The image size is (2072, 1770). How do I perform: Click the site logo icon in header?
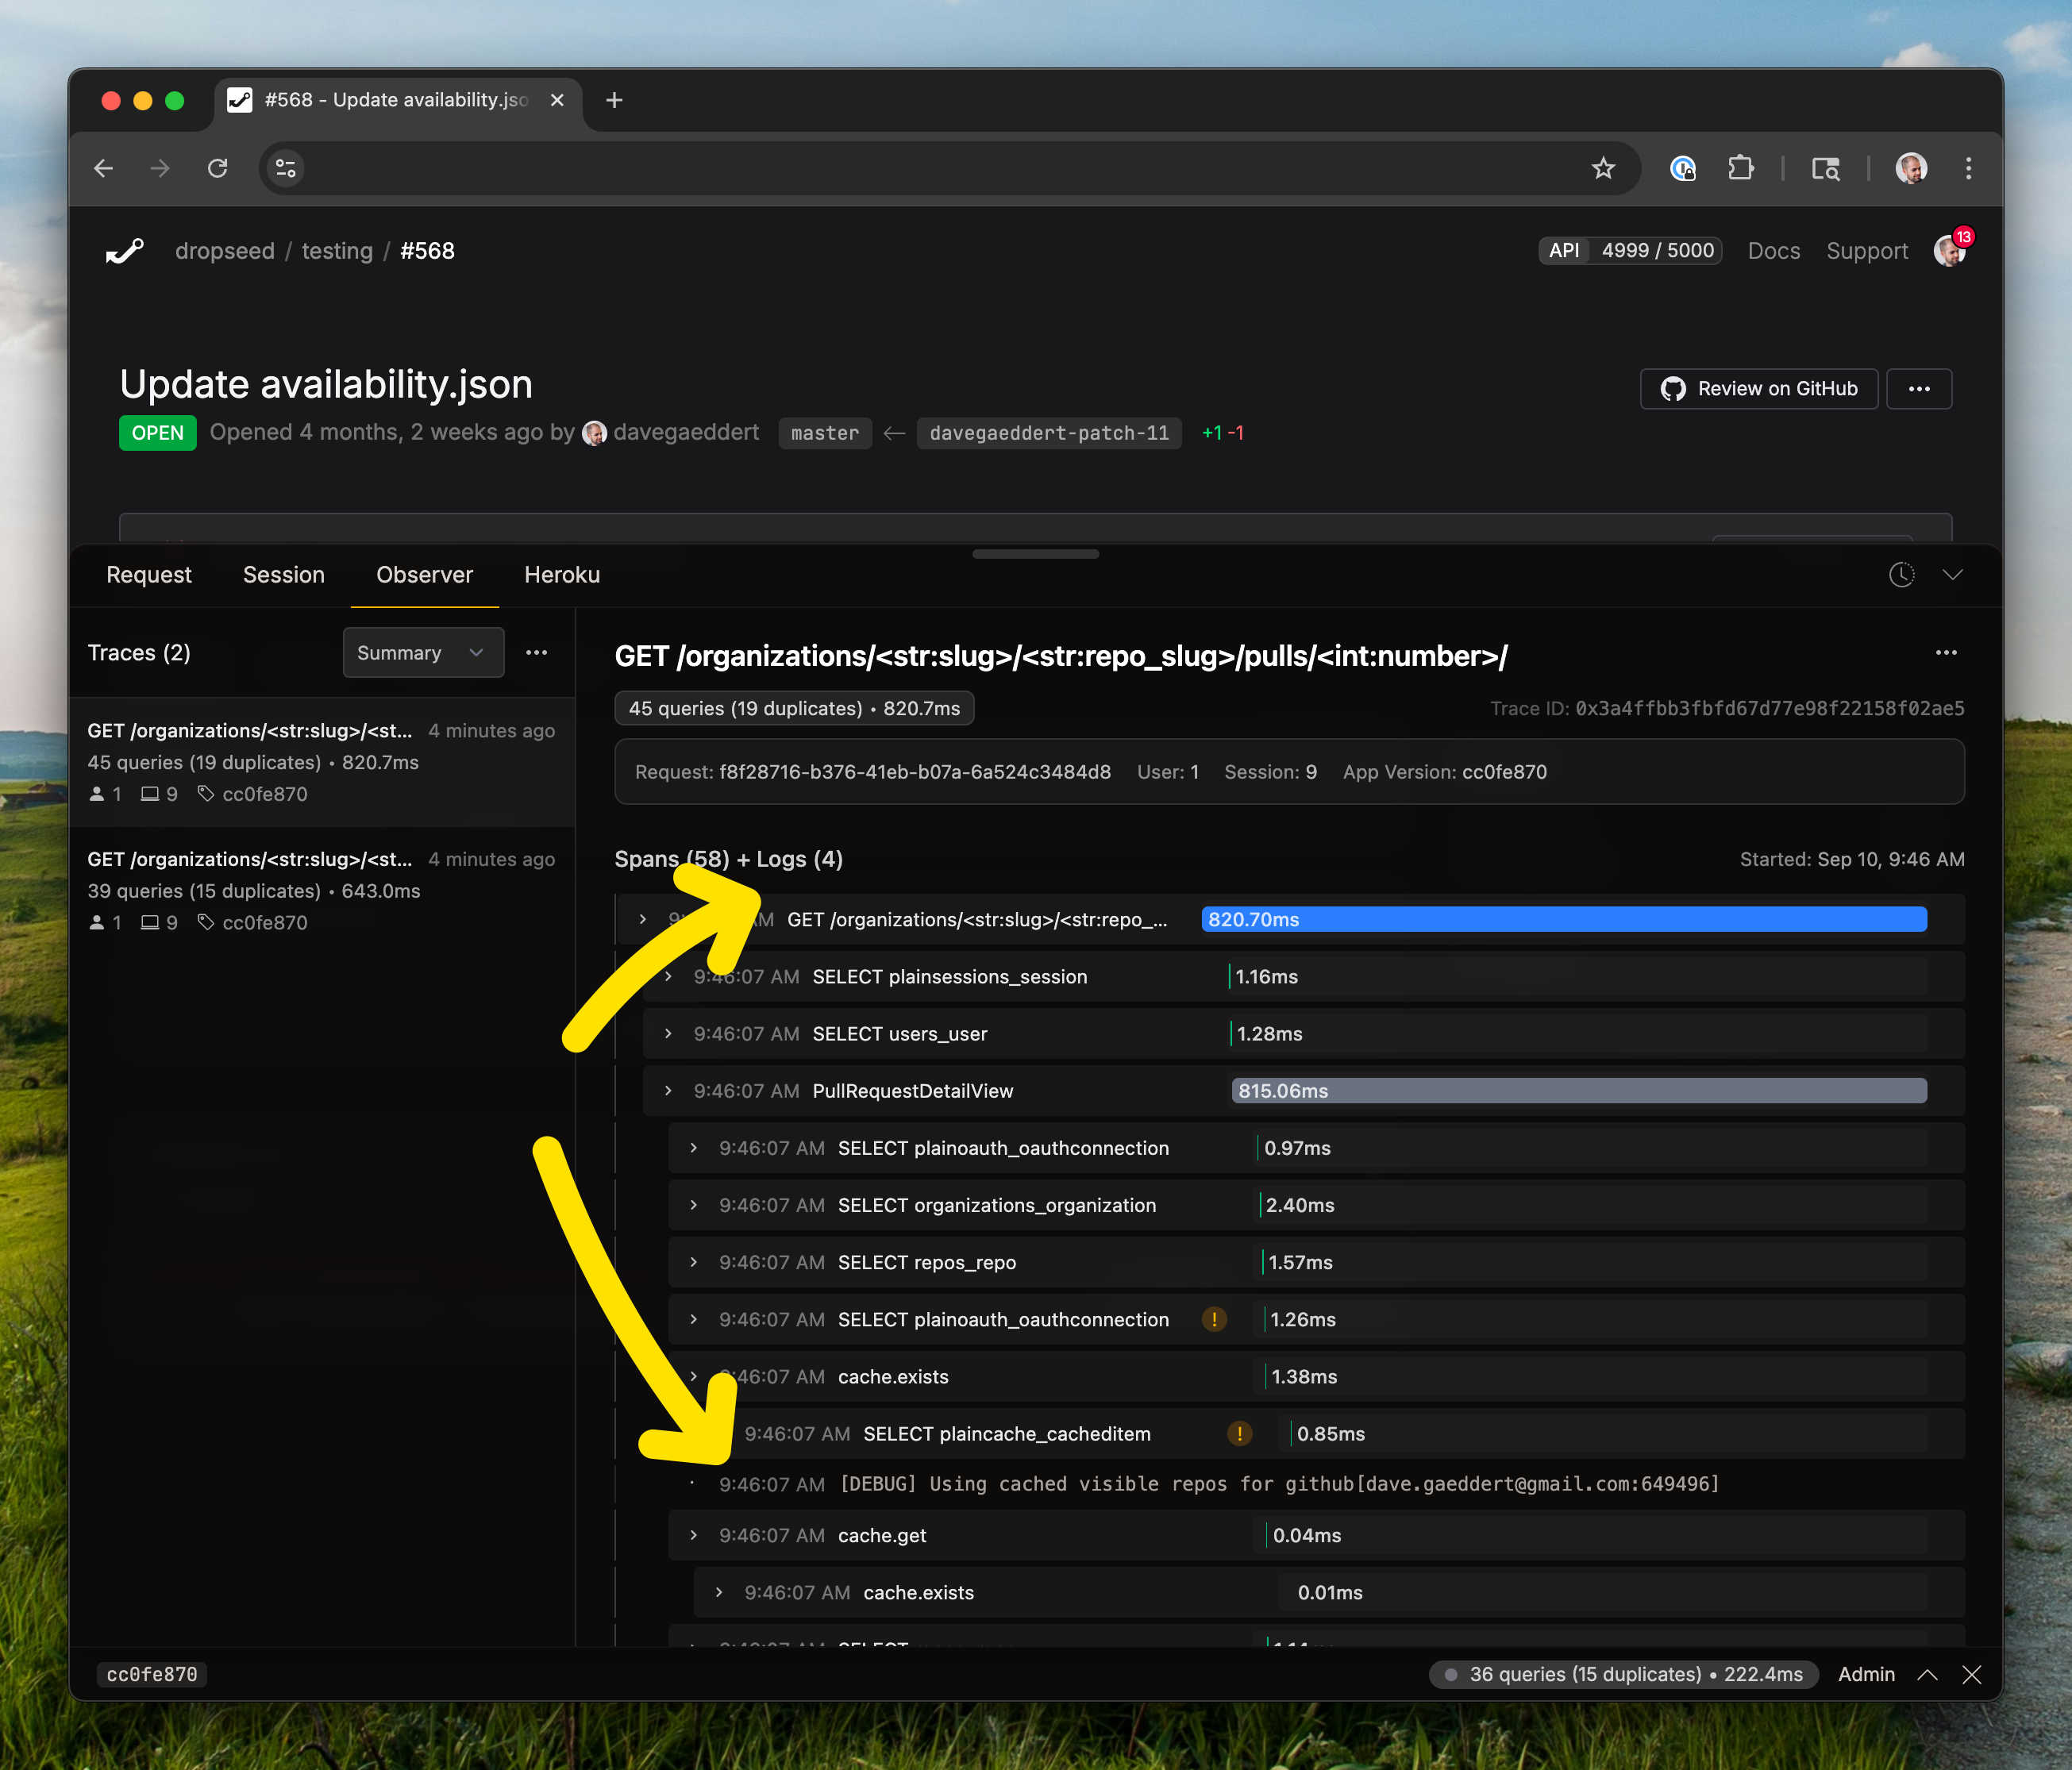pyautogui.click(x=126, y=251)
